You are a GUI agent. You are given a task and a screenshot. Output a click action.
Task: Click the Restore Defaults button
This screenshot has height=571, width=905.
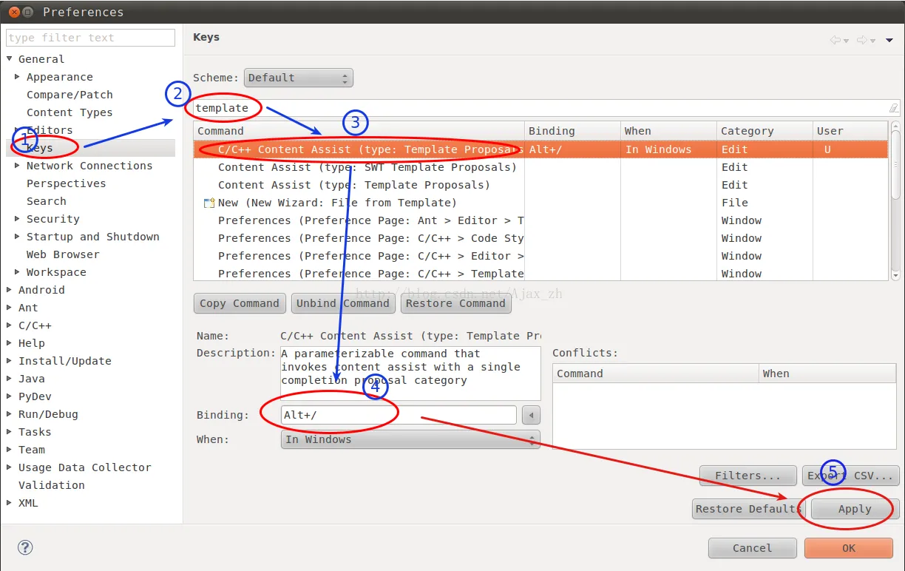coord(748,509)
